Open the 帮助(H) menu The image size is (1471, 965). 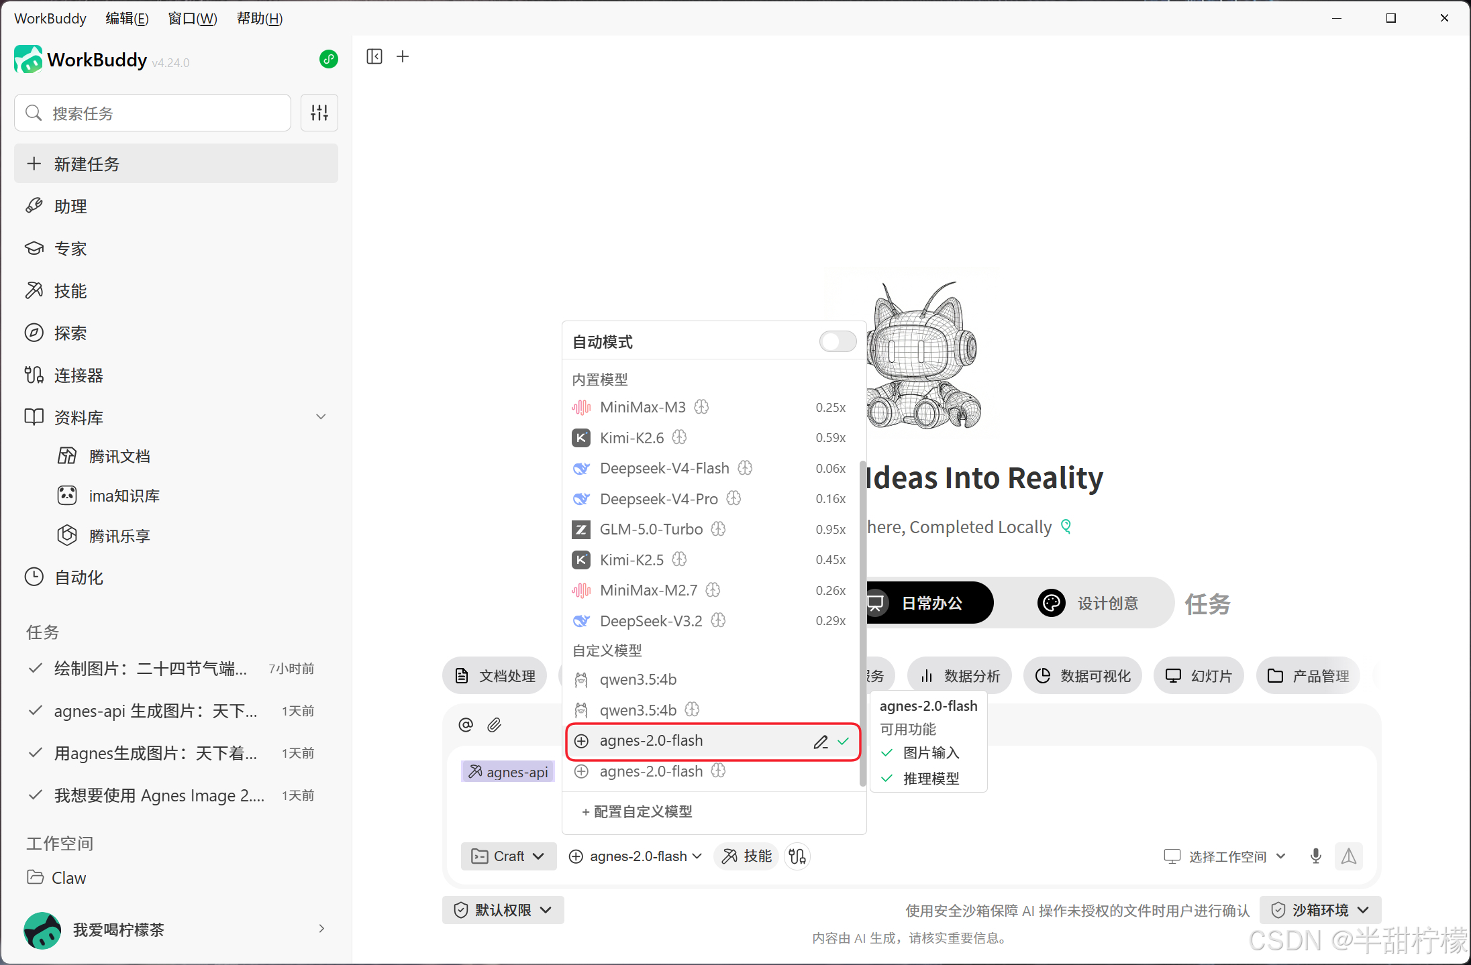tap(260, 18)
